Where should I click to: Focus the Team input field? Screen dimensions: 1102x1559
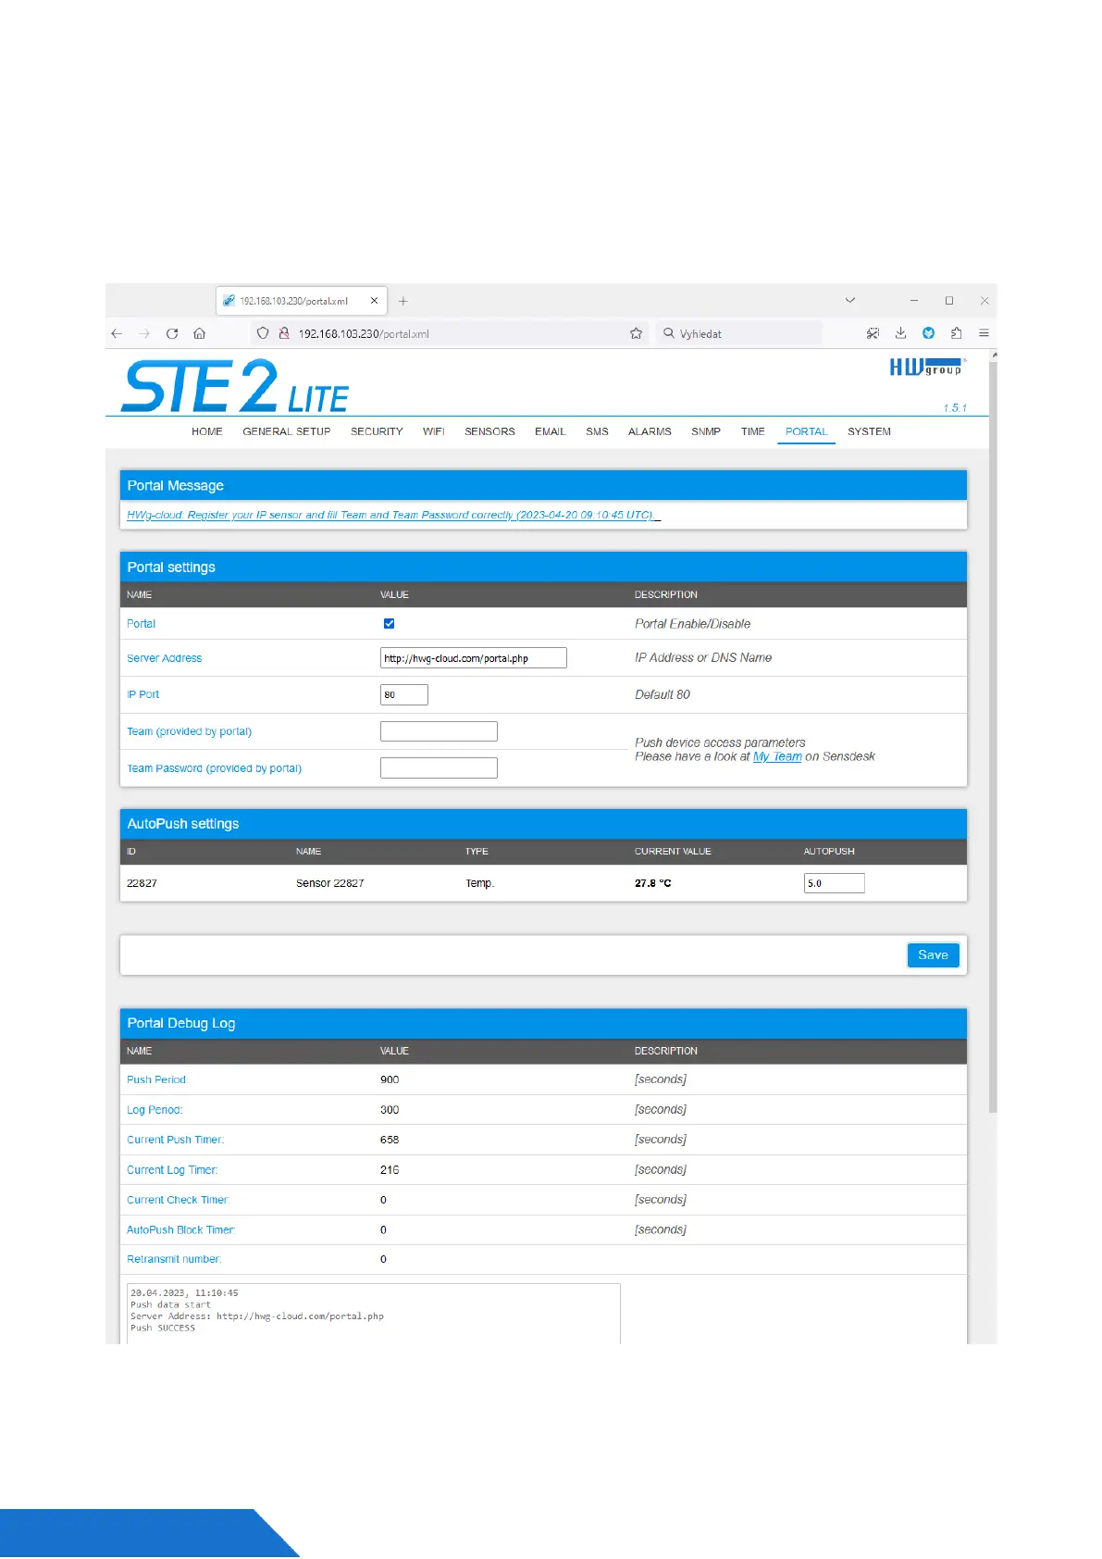(x=439, y=731)
